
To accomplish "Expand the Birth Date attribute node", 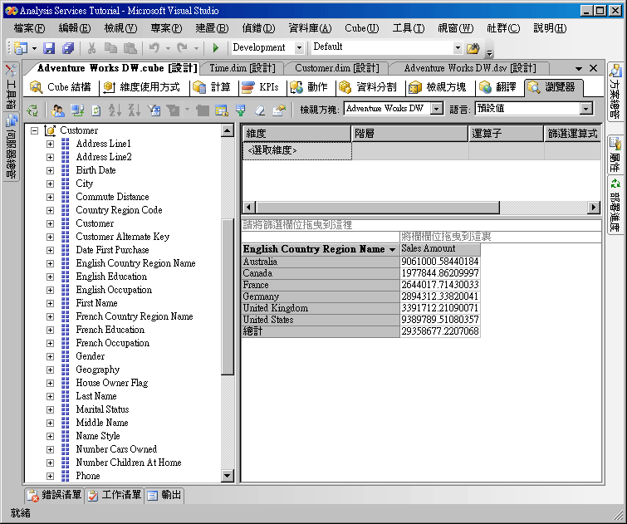I will click(50, 170).
